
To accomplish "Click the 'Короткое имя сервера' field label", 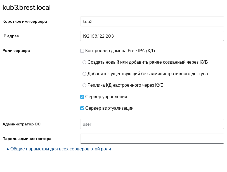I will [x=25, y=21].
